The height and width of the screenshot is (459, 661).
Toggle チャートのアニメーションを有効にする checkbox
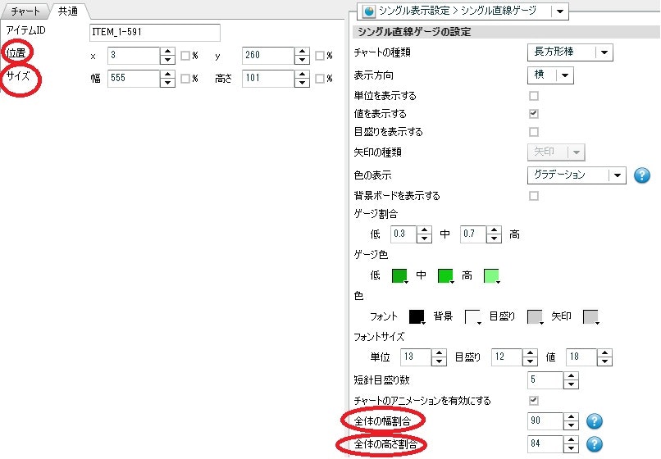pos(534,401)
